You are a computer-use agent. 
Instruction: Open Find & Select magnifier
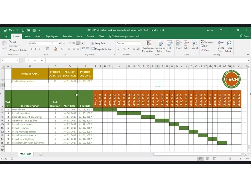point(229,46)
